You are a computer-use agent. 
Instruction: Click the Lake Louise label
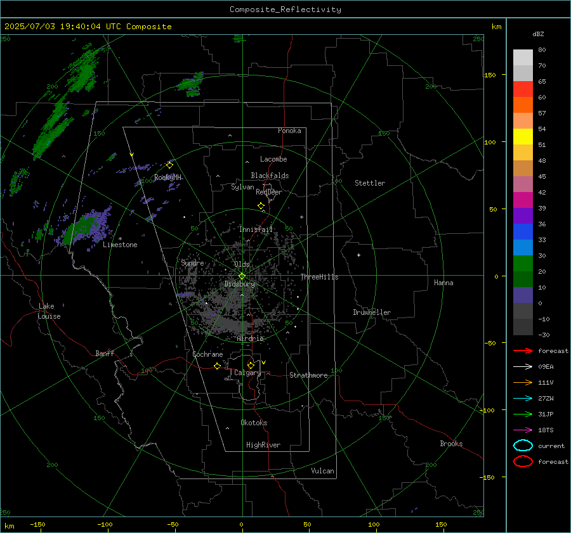click(x=49, y=311)
